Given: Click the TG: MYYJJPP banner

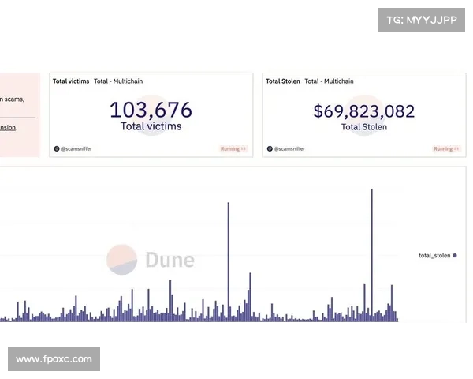Looking at the screenshot, I should (x=422, y=19).
